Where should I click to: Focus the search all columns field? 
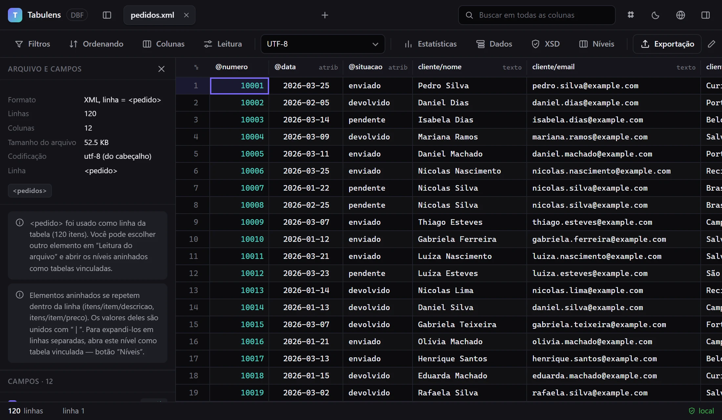537,15
